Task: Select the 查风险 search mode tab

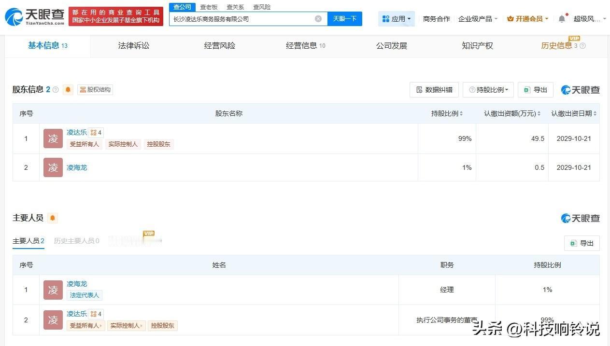Action: (x=262, y=7)
